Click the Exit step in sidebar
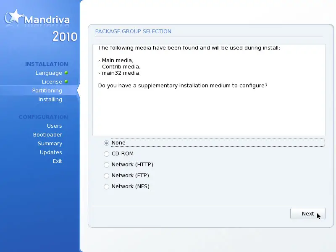336x252 pixels. click(x=58, y=161)
